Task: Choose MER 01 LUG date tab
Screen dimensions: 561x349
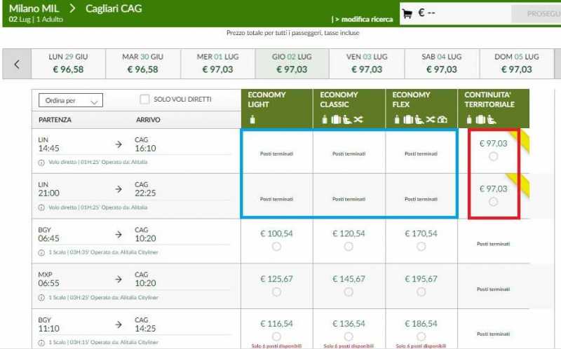Action: 217,64
